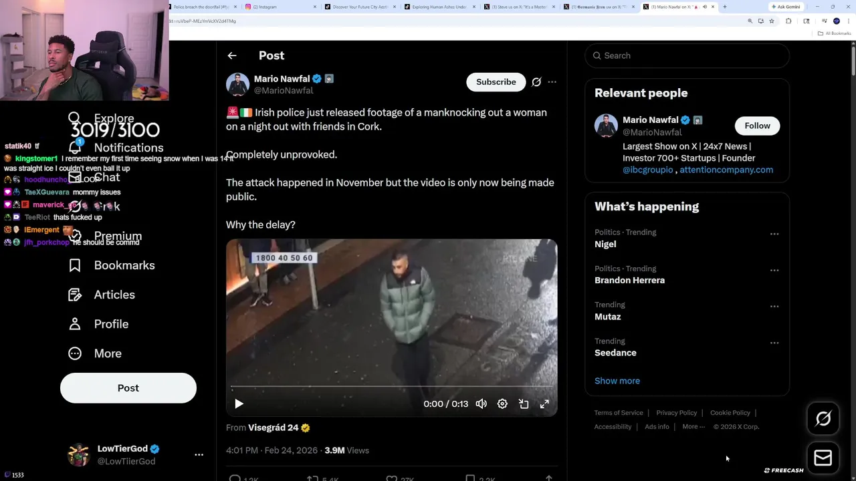Open the post's three-dot options menu
The width and height of the screenshot is (856, 481).
pos(552,82)
